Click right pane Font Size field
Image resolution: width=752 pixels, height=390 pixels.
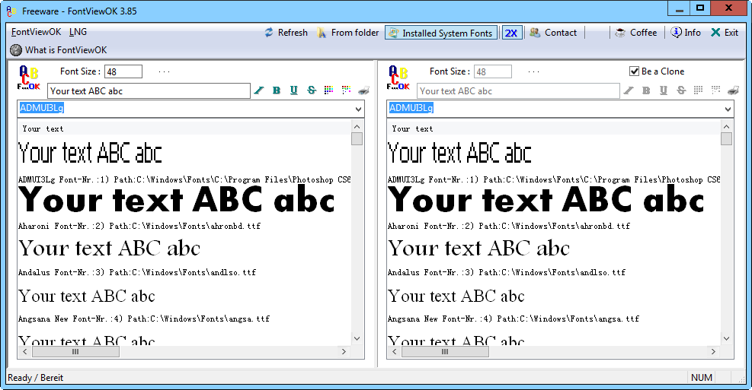point(492,71)
